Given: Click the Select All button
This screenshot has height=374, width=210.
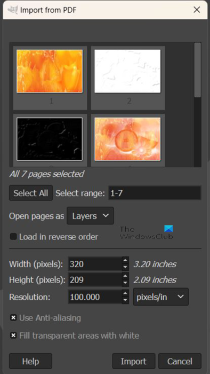Looking at the screenshot, I should click(x=31, y=193).
